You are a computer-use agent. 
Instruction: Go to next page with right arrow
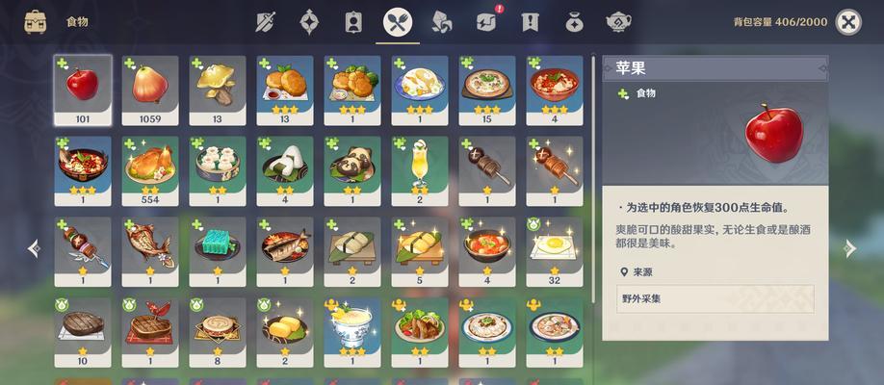pyautogui.click(x=849, y=248)
